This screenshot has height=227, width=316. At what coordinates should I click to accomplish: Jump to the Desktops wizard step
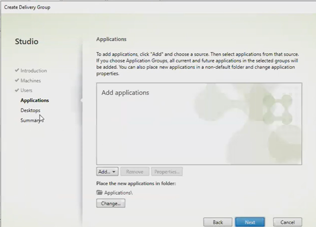coord(30,110)
